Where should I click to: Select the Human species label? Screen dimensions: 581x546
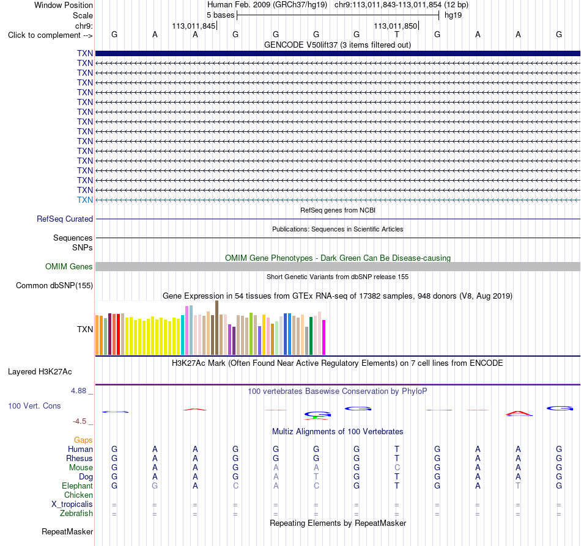click(80, 449)
